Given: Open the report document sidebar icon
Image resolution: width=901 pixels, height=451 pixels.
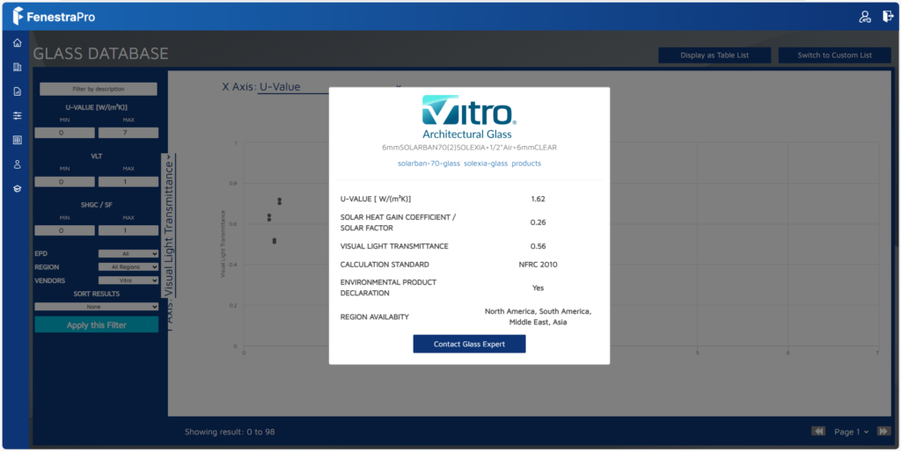Looking at the screenshot, I should [18, 91].
